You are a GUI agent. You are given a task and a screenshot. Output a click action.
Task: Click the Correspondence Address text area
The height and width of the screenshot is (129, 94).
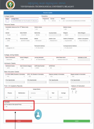77,49
